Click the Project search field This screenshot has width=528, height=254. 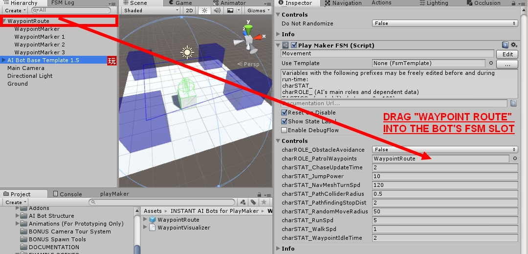tap(162, 202)
